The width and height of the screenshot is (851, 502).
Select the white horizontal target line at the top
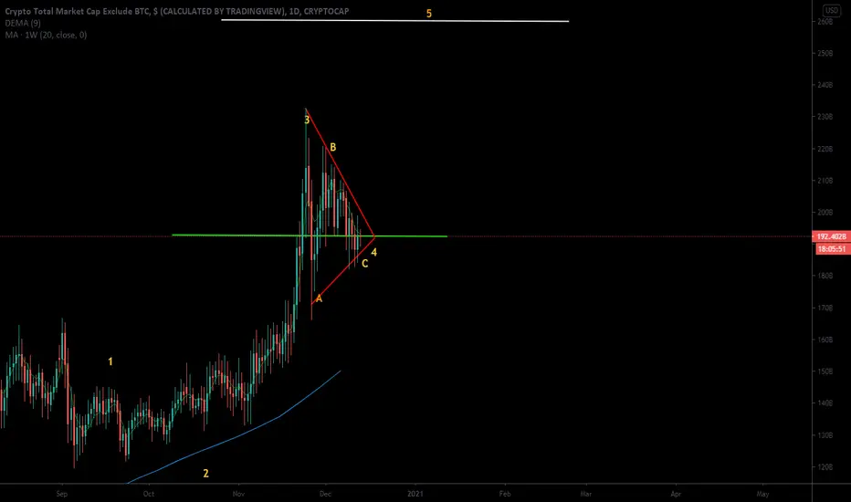[395, 21]
